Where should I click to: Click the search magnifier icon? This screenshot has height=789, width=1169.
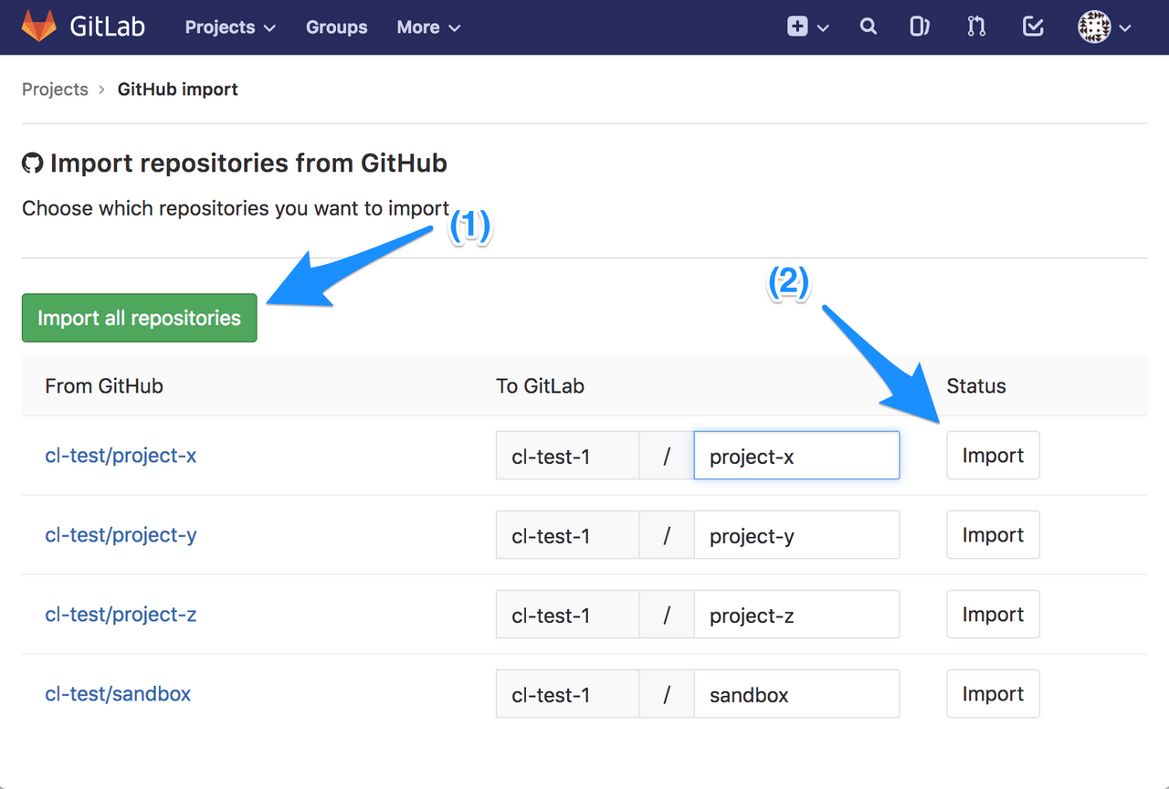pos(869,26)
